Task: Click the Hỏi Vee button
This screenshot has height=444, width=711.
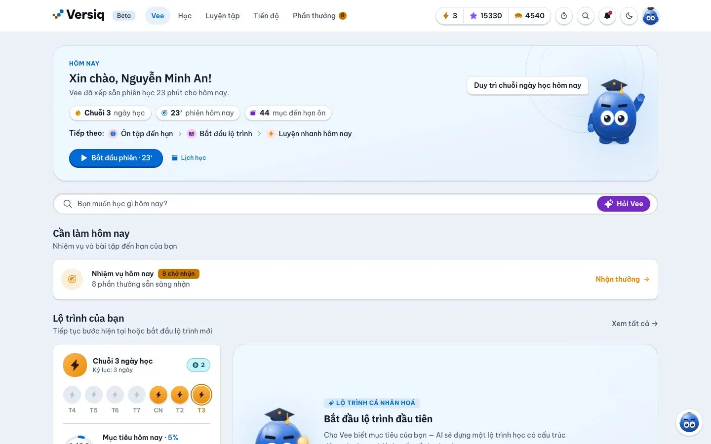Action: click(624, 204)
